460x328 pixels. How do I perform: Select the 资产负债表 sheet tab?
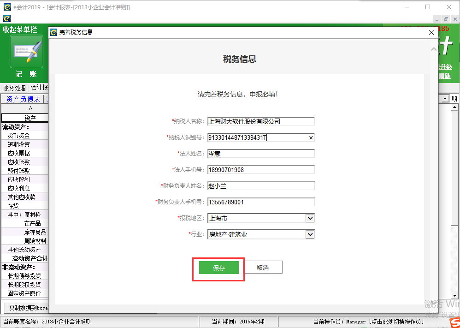(x=23, y=99)
